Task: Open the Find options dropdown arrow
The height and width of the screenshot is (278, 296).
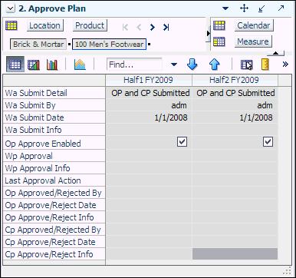Action: click(174, 65)
